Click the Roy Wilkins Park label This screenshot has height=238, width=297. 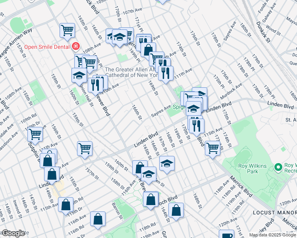pyautogui.click(x=252, y=169)
